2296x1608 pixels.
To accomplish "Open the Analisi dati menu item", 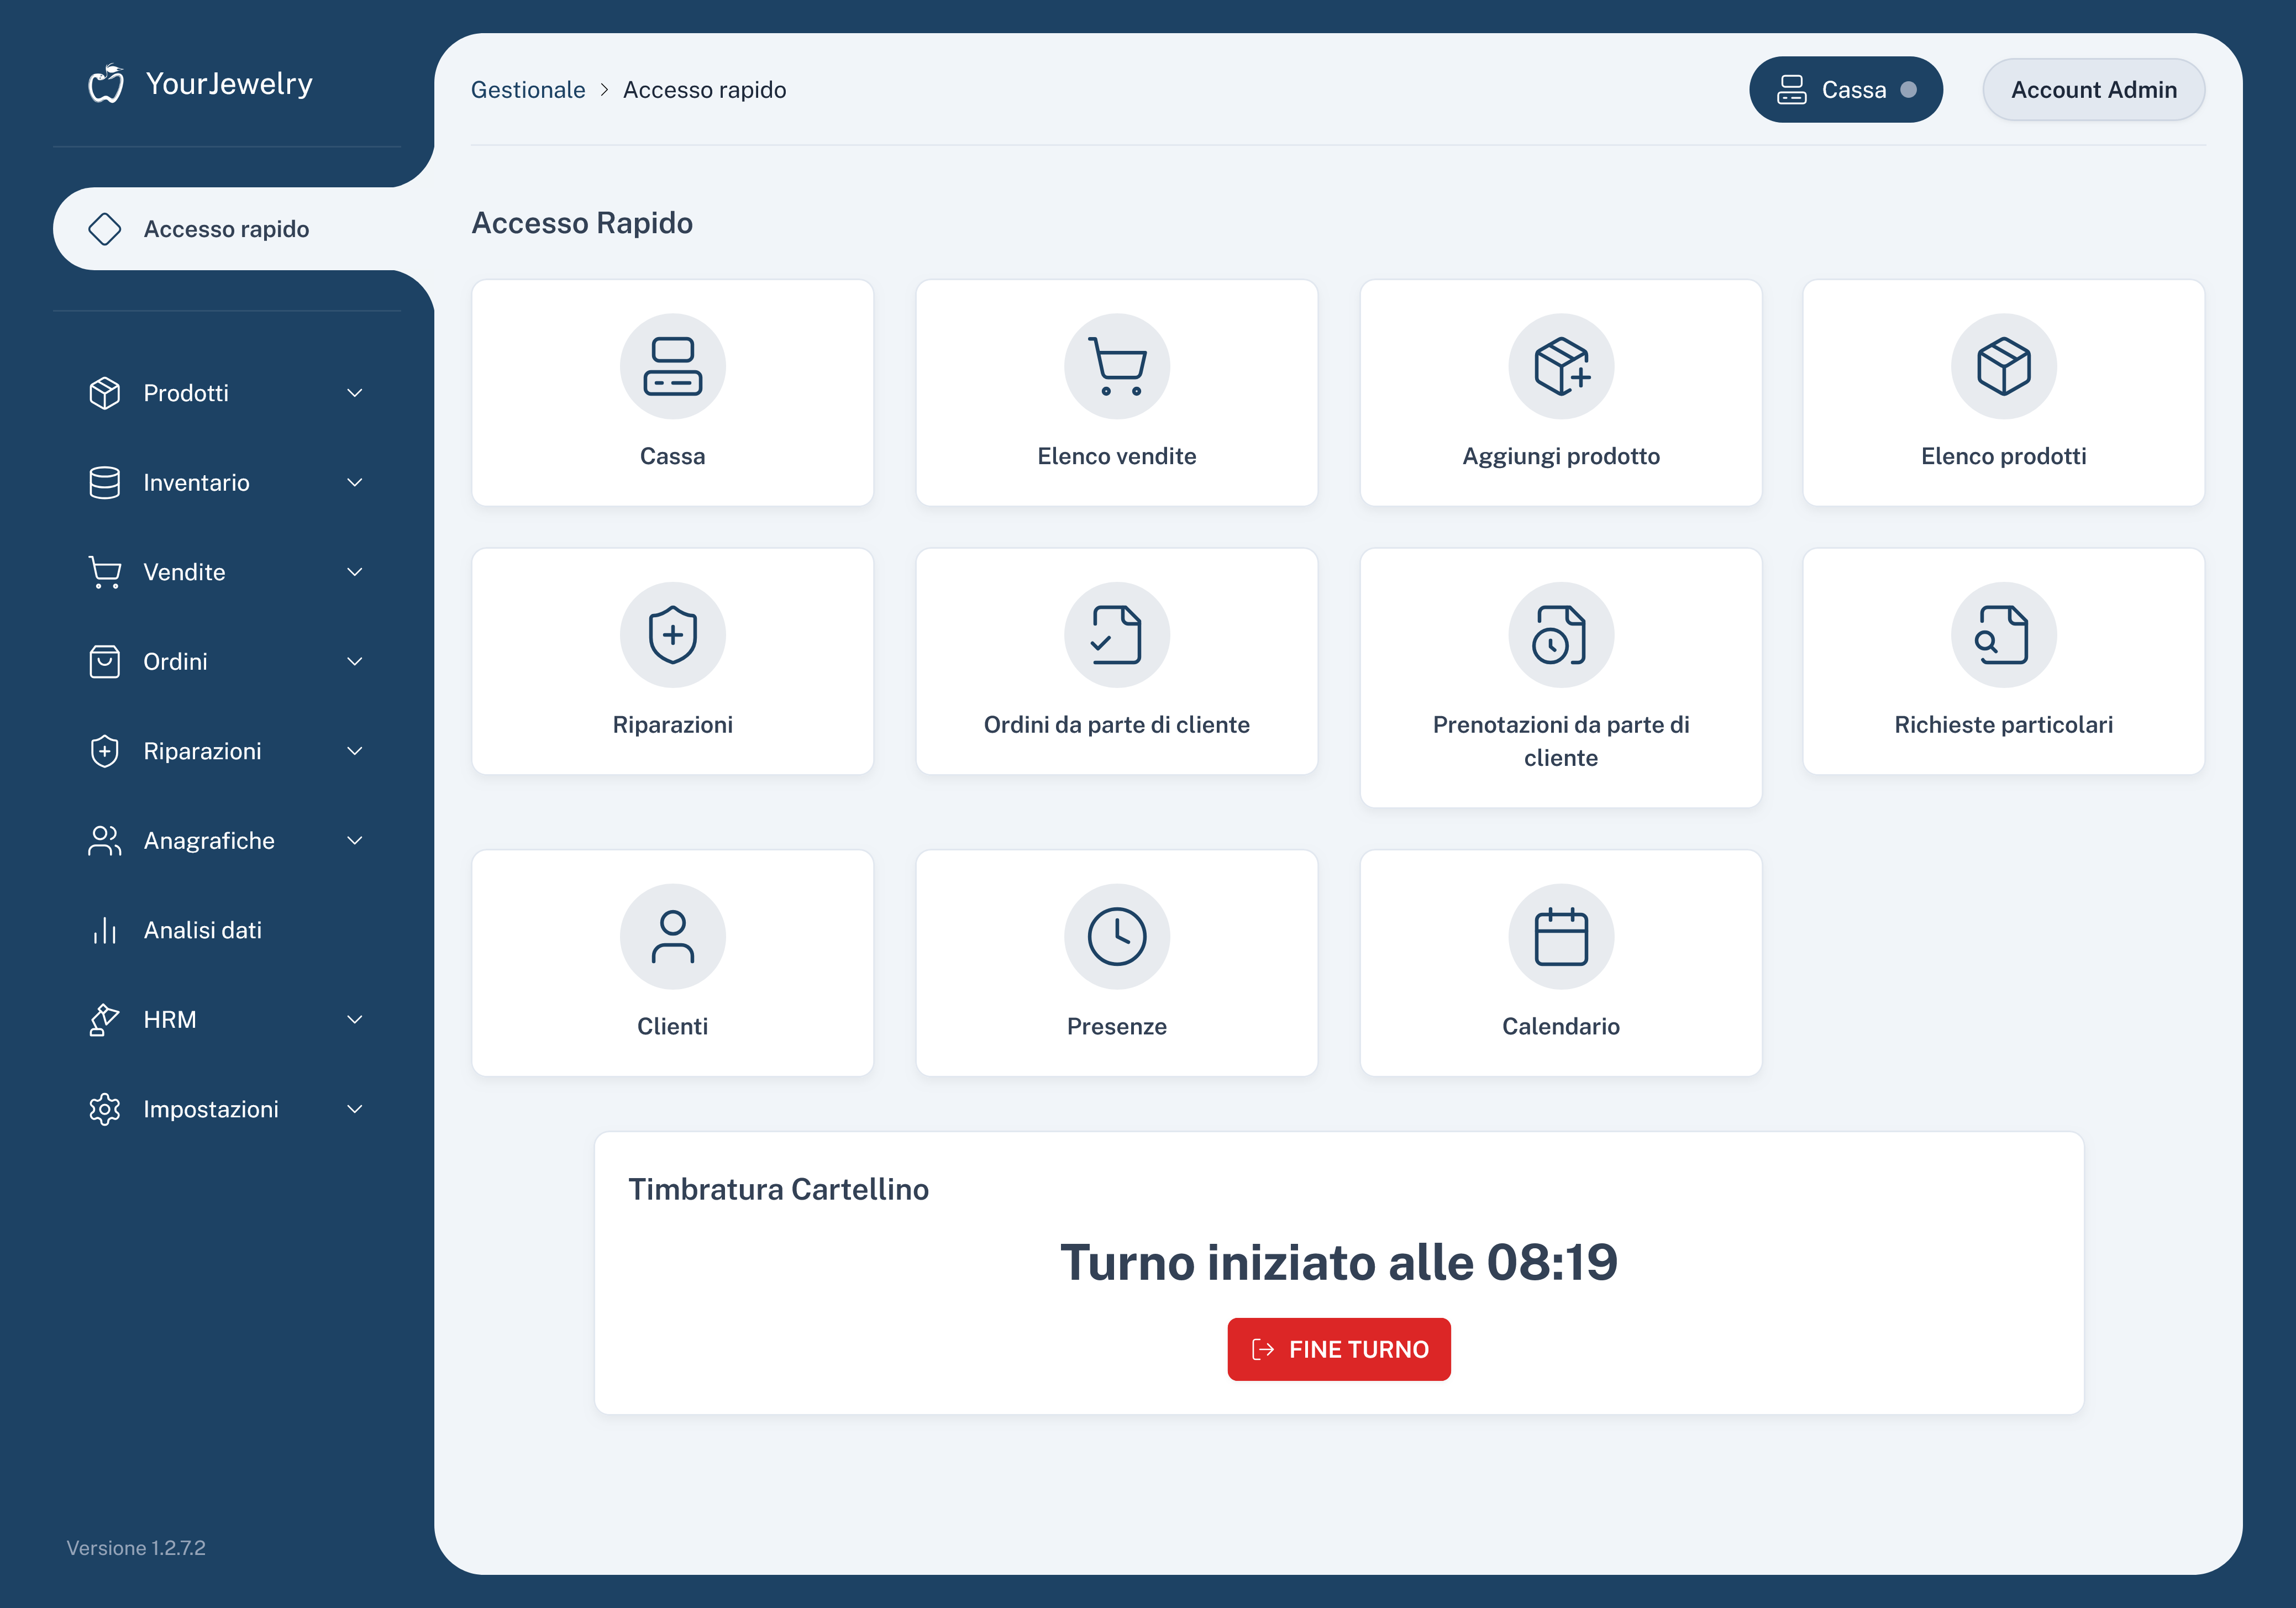I will [227, 931].
